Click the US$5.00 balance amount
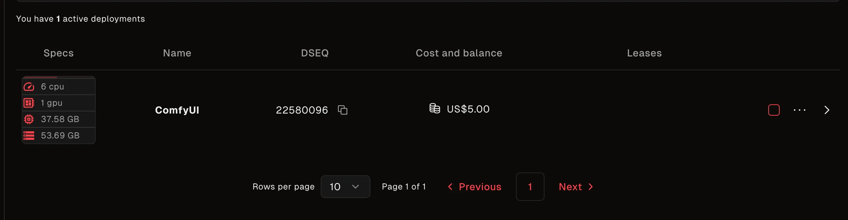848x220 pixels. click(x=468, y=109)
